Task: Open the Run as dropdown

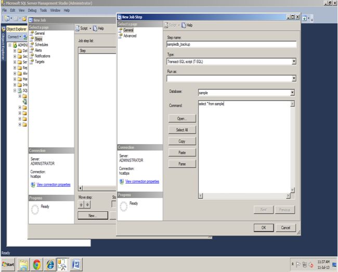Action: coord(294,79)
